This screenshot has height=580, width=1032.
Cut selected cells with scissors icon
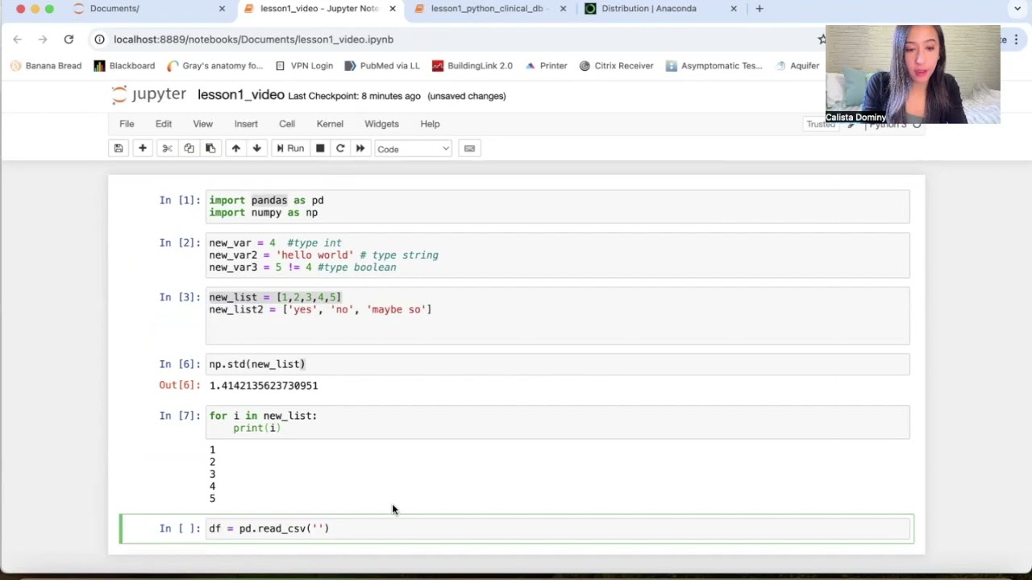pyautogui.click(x=167, y=148)
